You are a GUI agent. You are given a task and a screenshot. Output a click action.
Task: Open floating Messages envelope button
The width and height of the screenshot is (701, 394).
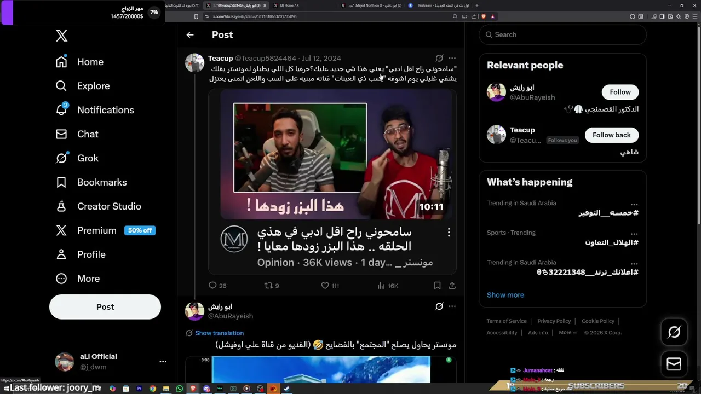coord(674,364)
